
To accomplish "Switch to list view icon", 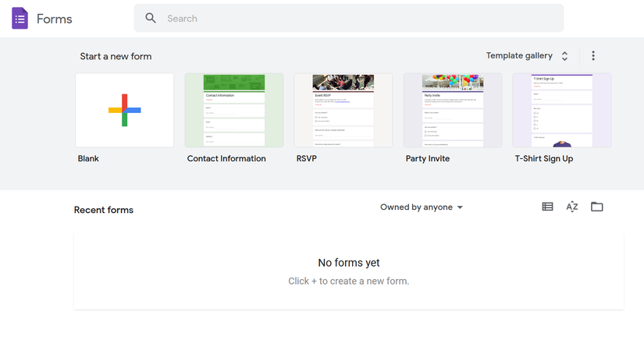I will click(547, 207).
